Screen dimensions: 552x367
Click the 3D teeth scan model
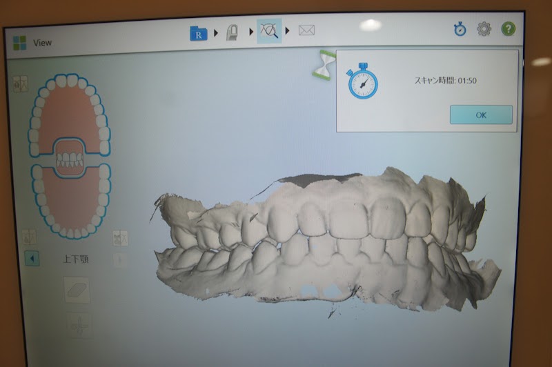326,241
